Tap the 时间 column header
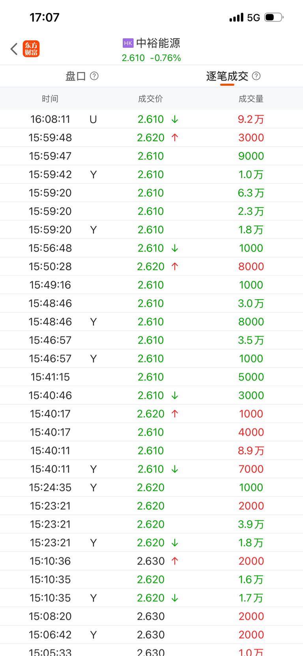Screen dimensions: 303x656 click(50, 99)
